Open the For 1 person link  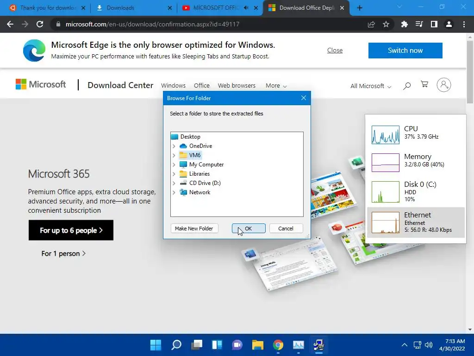pyautogui.click(x=63, y=254)
